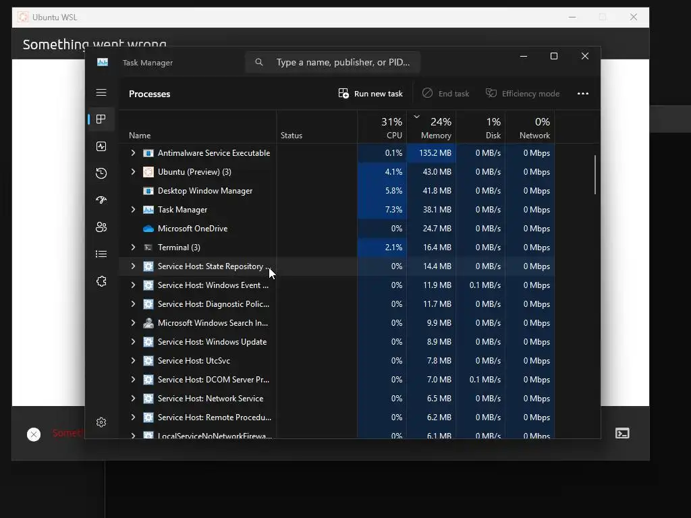
Task: Sort processes by Network column header
Action: point(530,127)
